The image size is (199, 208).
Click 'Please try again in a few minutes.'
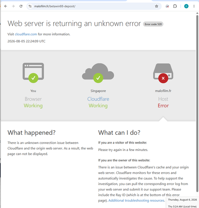(x=123, y=150)
